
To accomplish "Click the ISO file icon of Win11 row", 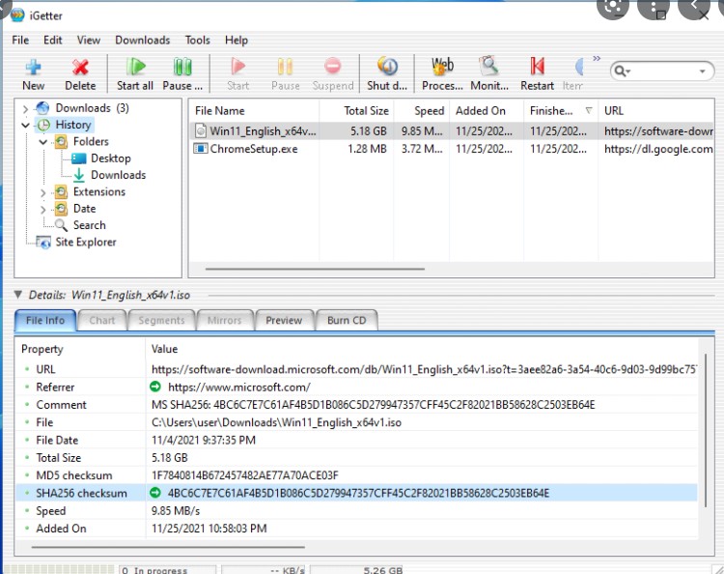I will (201, 131).
